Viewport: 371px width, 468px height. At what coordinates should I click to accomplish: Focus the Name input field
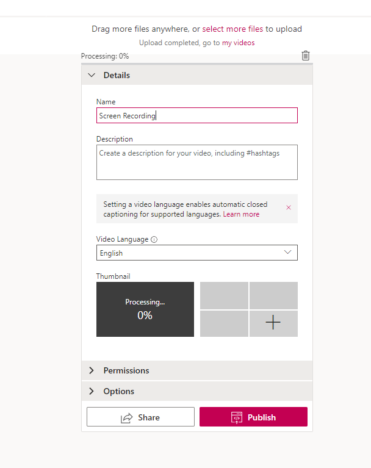[197, 115]
